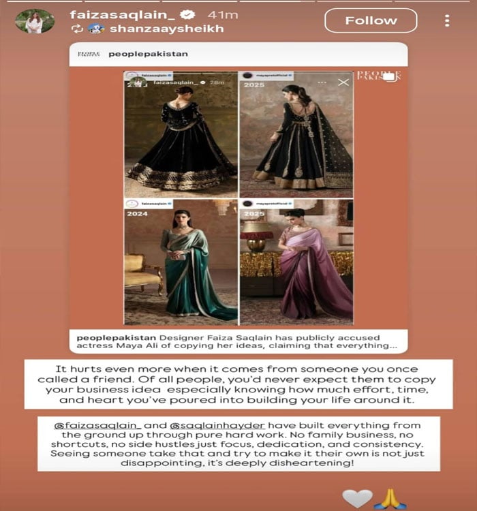Screen dimensions: 477x511
Task: Select the purple saree 2025 image
Action: (296, 262)
